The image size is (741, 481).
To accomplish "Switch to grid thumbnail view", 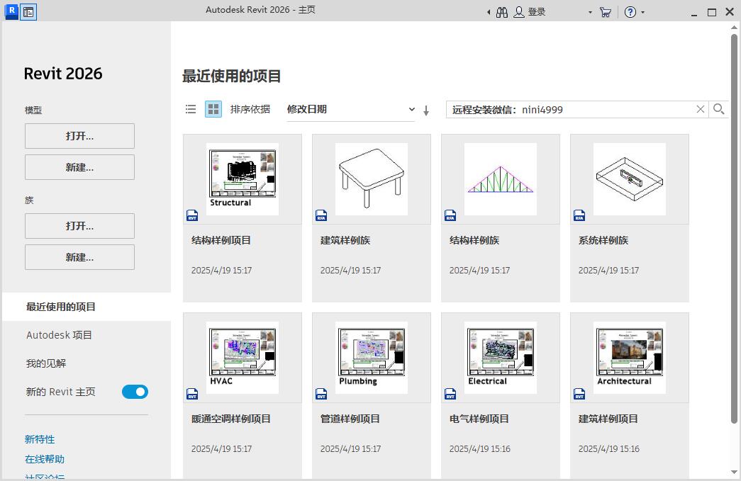I will (213, 110).
